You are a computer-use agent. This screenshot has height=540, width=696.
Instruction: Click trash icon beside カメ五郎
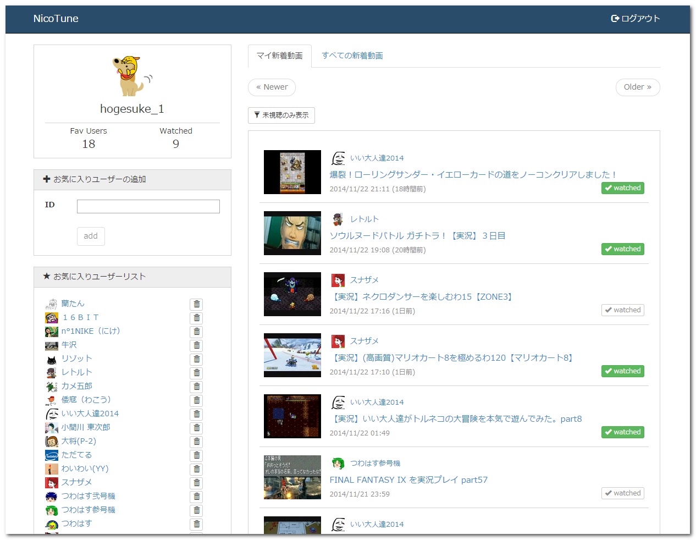click(x=196, y=387)
